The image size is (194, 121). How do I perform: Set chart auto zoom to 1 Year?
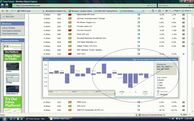(x=160, y=83)
